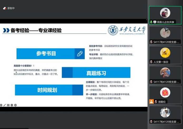This screenshot has width=183, height=129.
Task: Click the 录制中 recording status label
Action: pos(12,8)
